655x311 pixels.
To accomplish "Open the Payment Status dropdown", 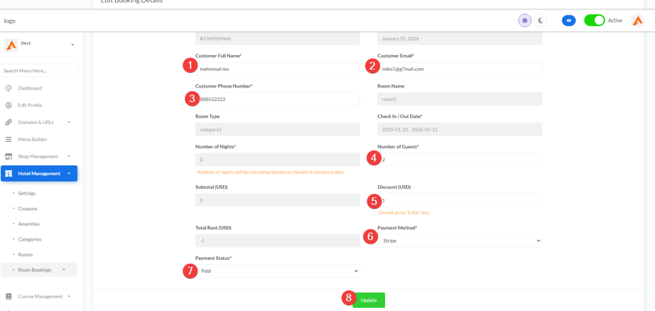I will [x=277, y=271].
